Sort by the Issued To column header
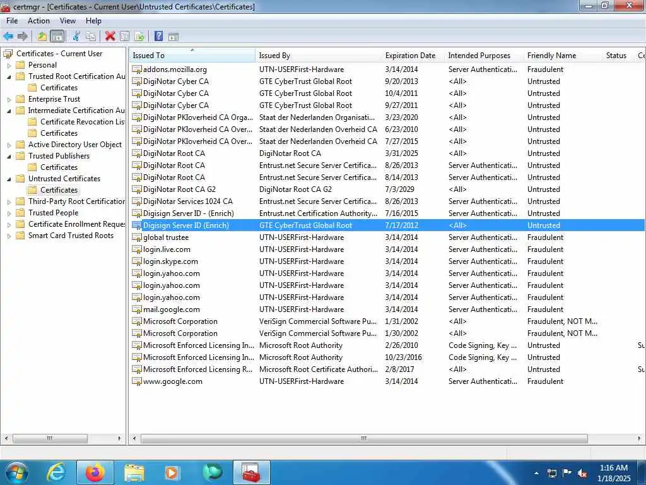646x485 pixels. coord(192,56)
